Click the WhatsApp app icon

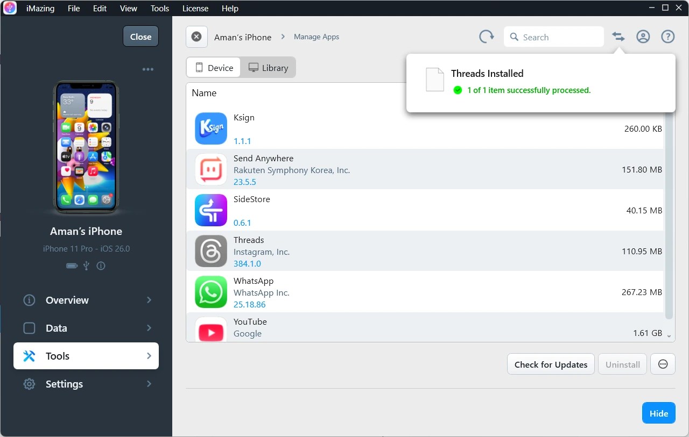[210, 292]
